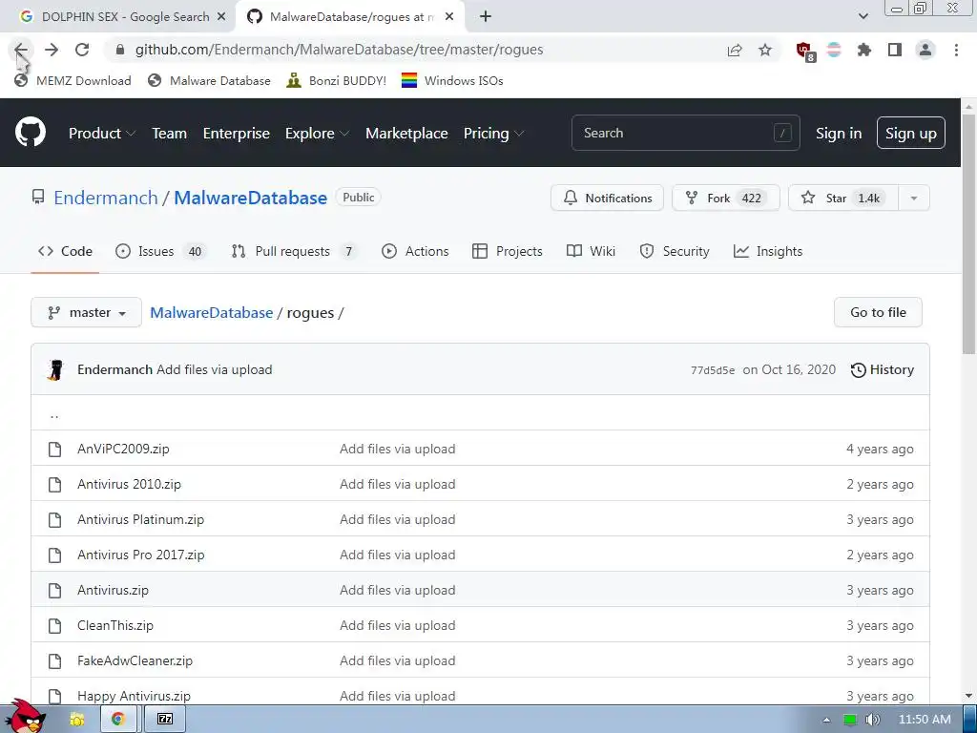Viewport: 977px width, 733px height.
Task: Bookmark this page with the star icon
Action: coord(765,50)
